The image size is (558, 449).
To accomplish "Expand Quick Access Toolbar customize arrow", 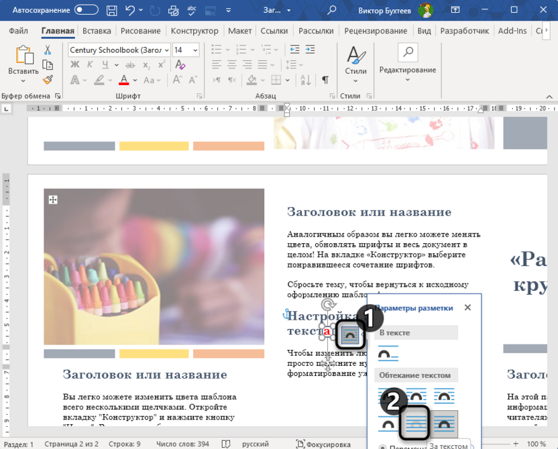I will coord(229,10).
